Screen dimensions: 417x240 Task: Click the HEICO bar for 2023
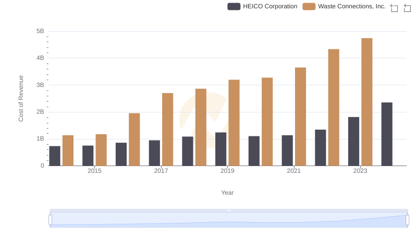353,142
